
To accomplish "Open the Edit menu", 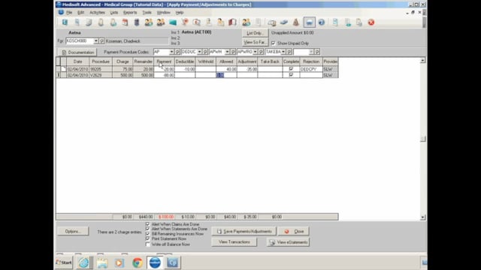I will [x=80, y=13].
